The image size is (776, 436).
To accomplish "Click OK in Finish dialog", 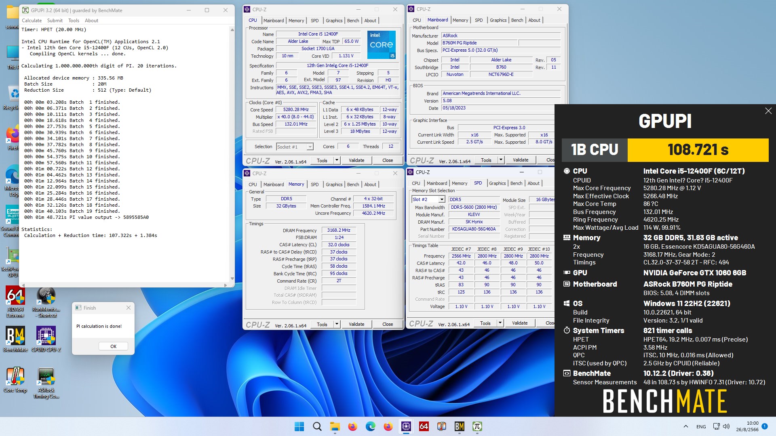I will 113,346.
